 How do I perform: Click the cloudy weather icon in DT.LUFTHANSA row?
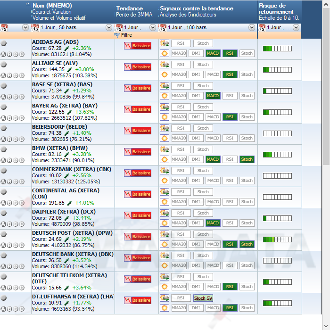coord(165,298)
